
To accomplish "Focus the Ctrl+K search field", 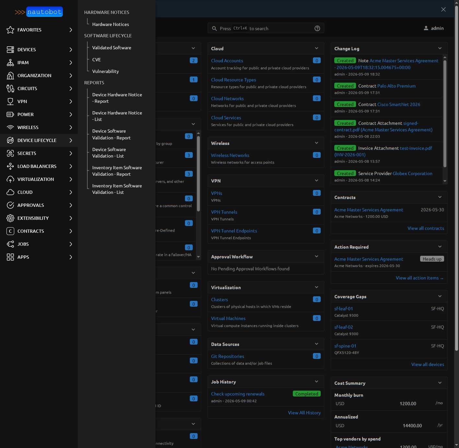I will coord(266,29).
